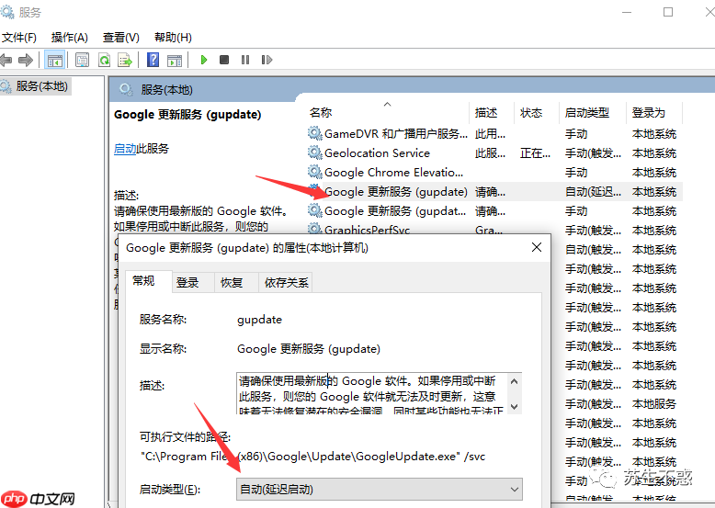Stop service with square stop icon
This screenshot has height=508, width=715.
pyautogui.click(x=224, y=60)
